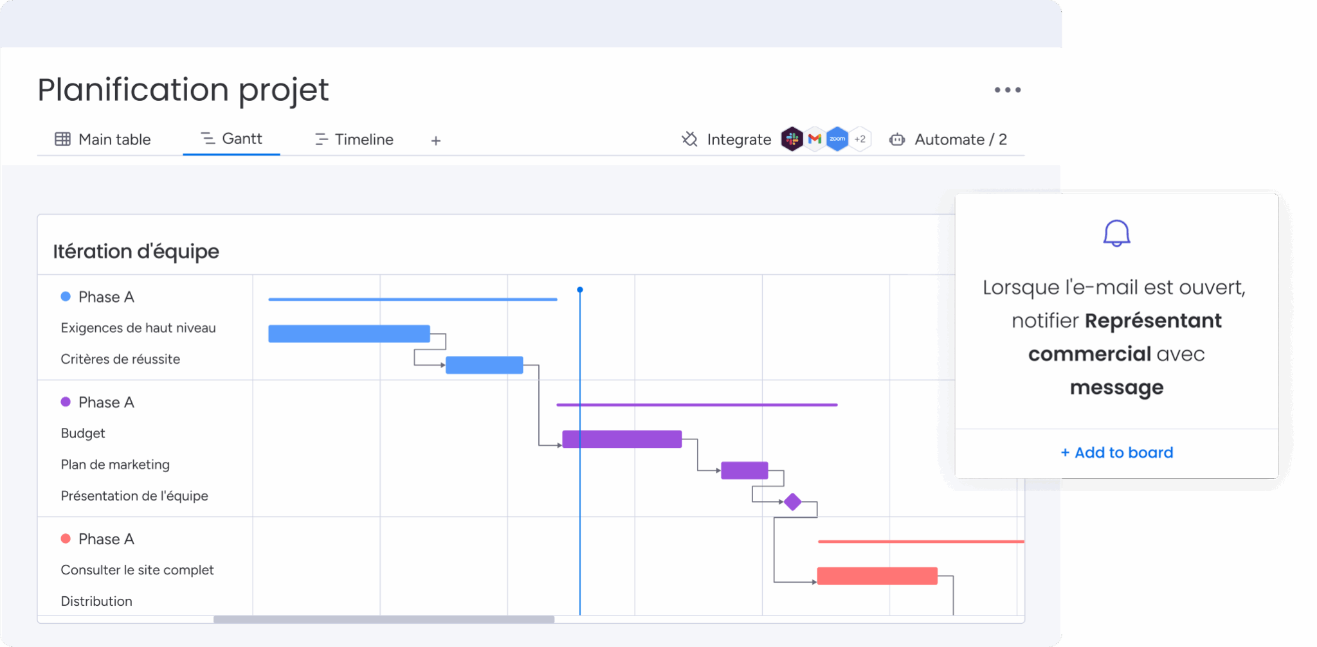This screenshot has height=647, width=1317.
Task: Select the Plan de marketing bar
Action: [x=745, y=470]
